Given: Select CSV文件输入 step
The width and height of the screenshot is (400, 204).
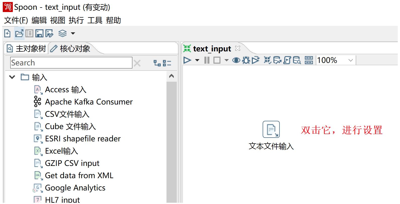Looking at the screenshot, I should point(67,114).
